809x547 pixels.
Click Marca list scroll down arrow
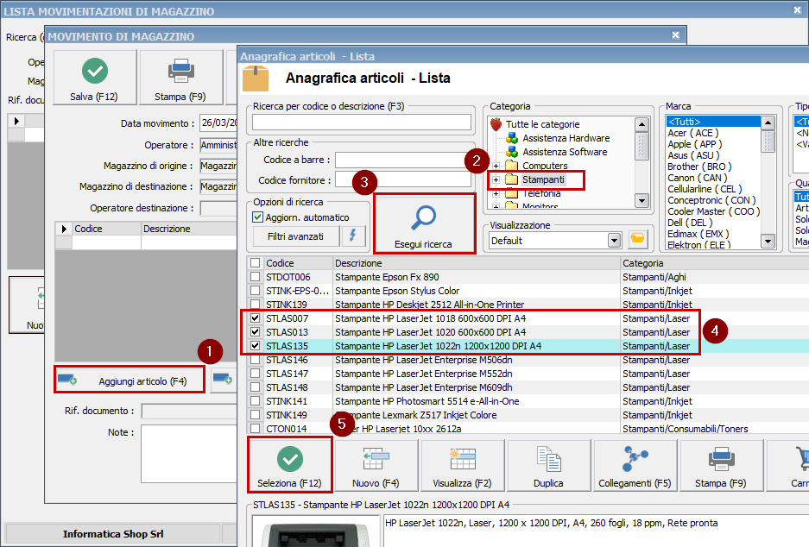[768, 241]
